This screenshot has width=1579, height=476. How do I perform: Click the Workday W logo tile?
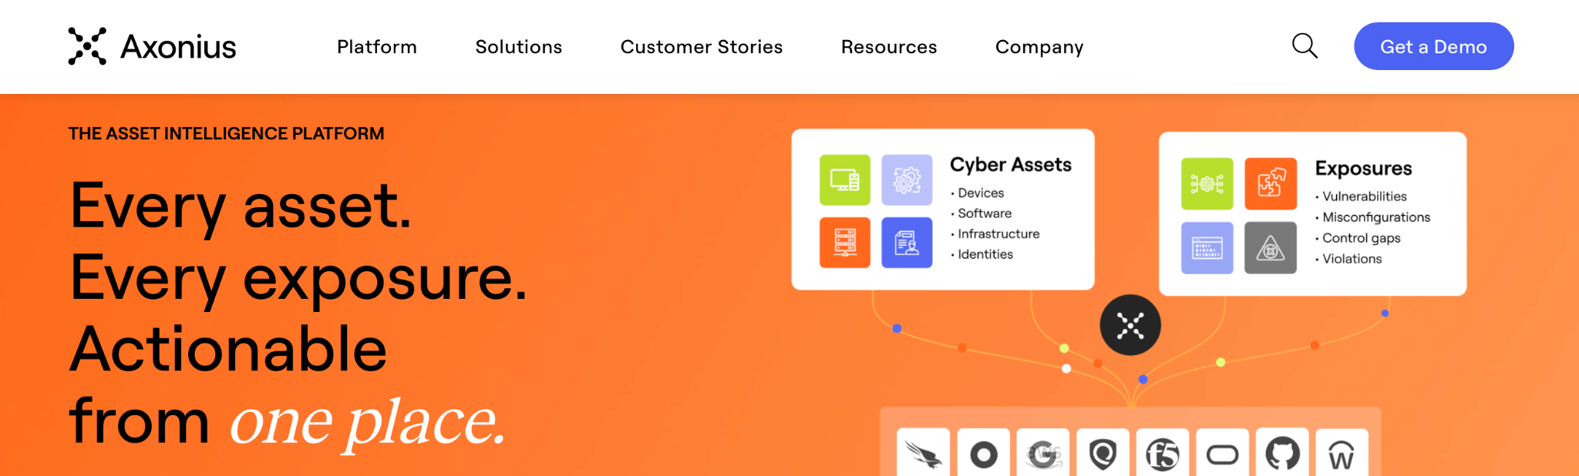1342,453
